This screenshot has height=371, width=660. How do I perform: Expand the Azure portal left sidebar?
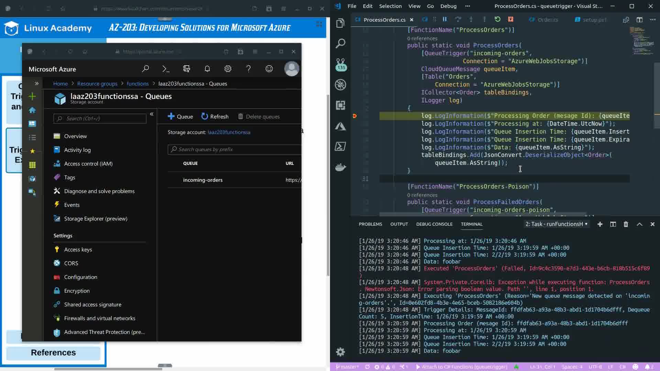coord(36,83)
